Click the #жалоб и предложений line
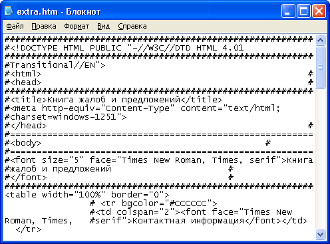The width and height of the screenshot is (330, 244). (x=58, y=169)
